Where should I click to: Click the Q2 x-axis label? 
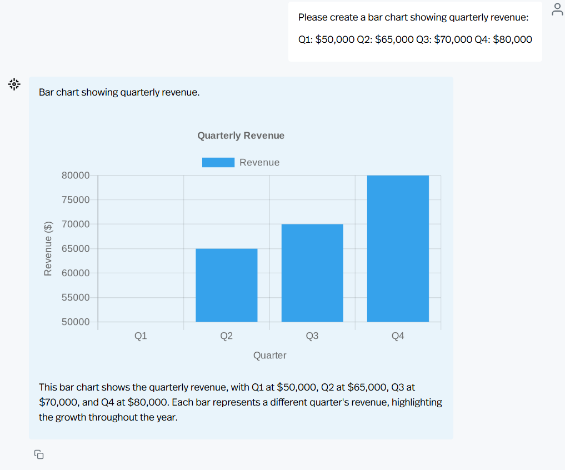[x=226, y=336]
